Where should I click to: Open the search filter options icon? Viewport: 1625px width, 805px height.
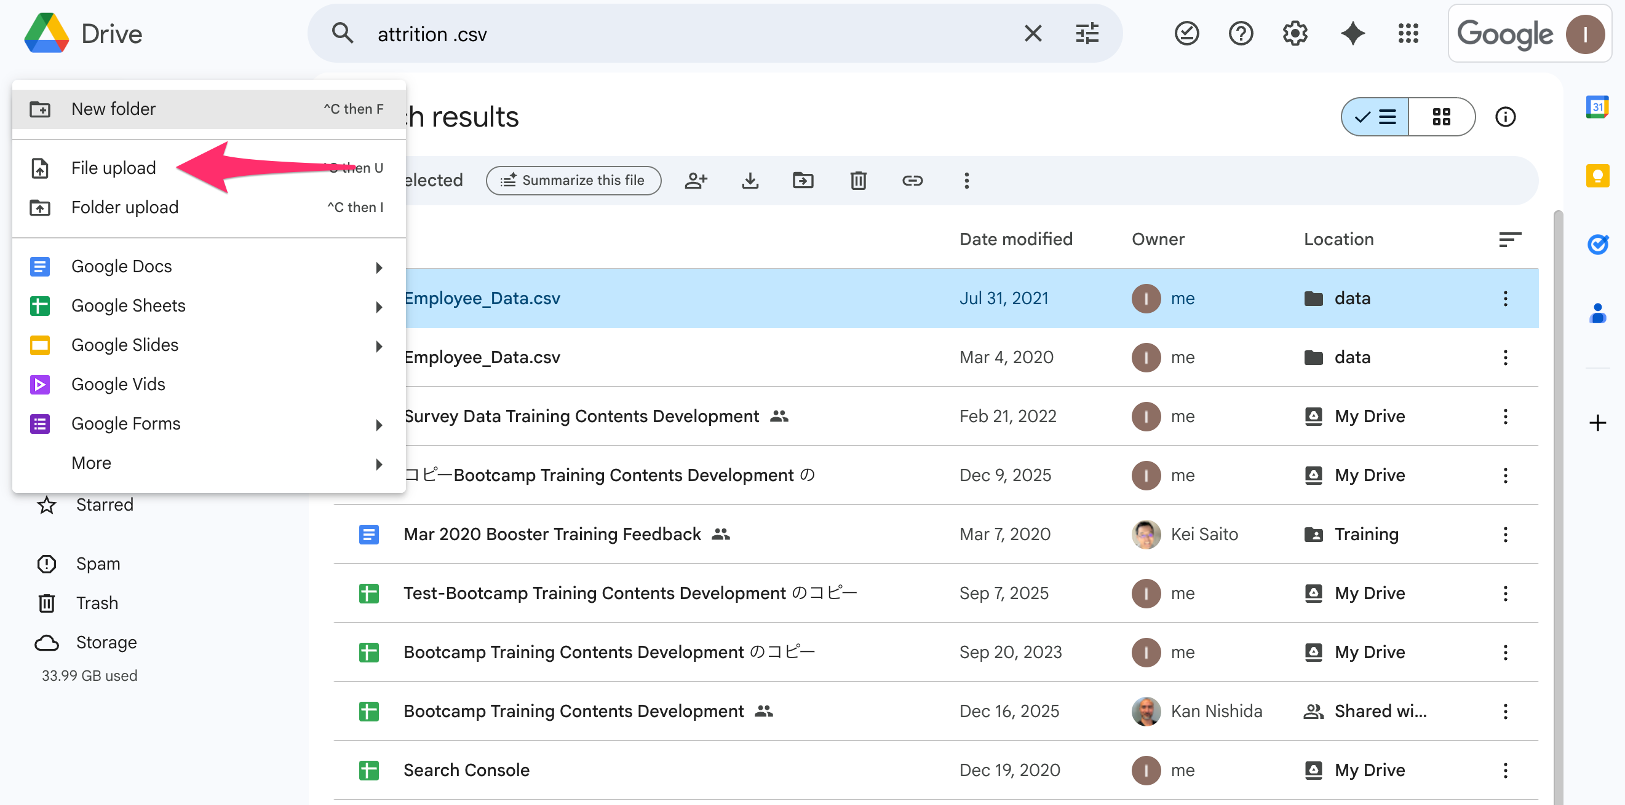point(1087,33)
